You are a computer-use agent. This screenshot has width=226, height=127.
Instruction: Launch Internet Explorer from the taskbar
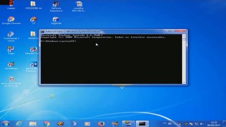click(x=19, y=124)
